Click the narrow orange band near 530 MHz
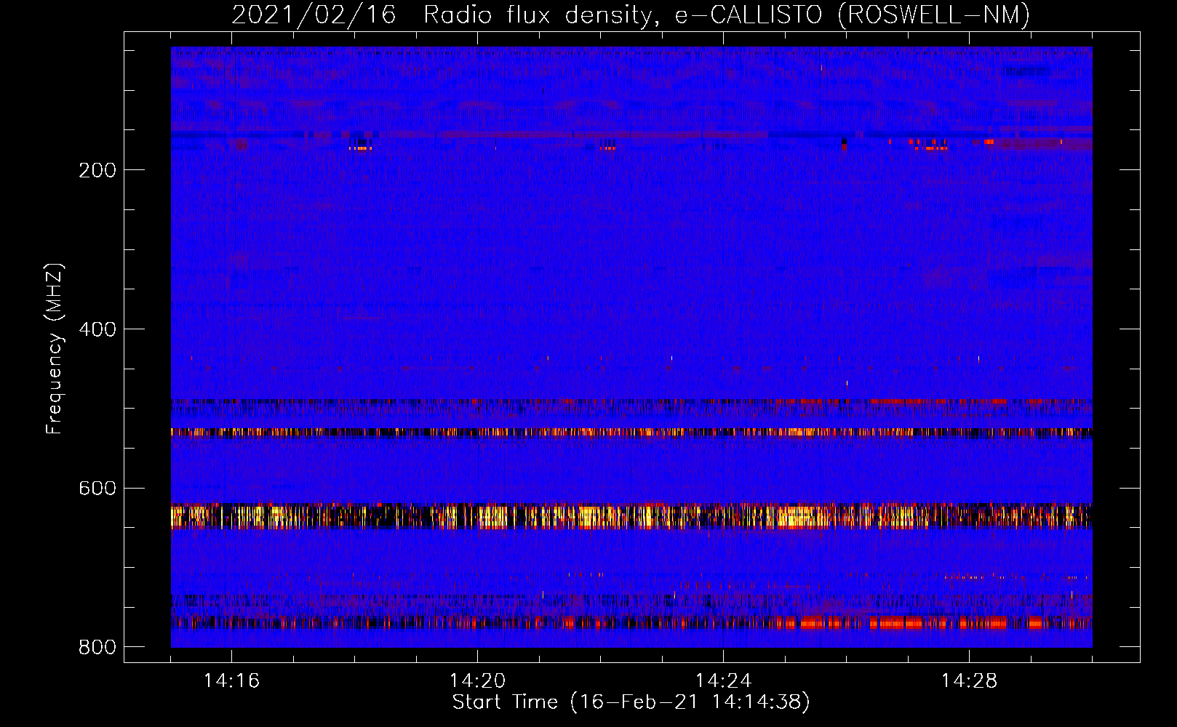 631,433
